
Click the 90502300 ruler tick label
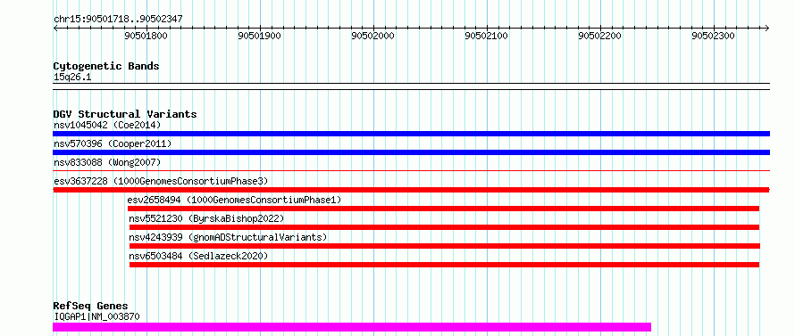[714, 36]
